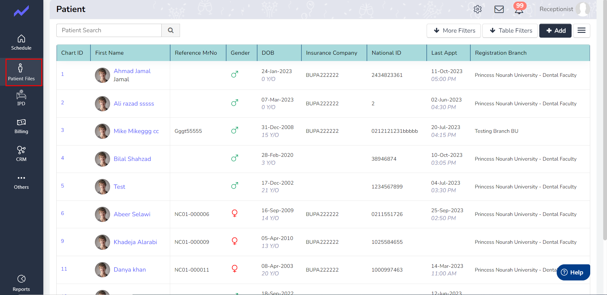The image size is (607, 295).
Task: Open patient Khadeja Alarabi
Action: 135,242
